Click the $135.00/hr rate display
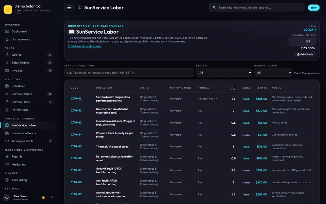326x204 pixels. 308,48
